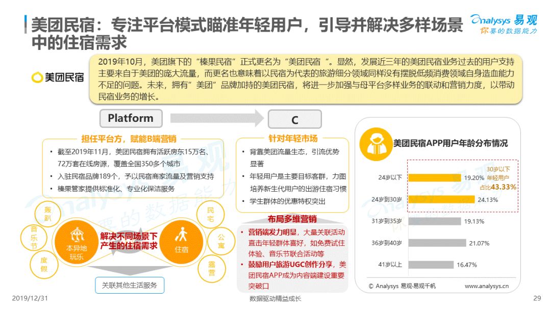Image resolution: width=551 pixels, height=310 pixels.
Task: Open the www.analysys.cn link
Action: coord(487,286)
